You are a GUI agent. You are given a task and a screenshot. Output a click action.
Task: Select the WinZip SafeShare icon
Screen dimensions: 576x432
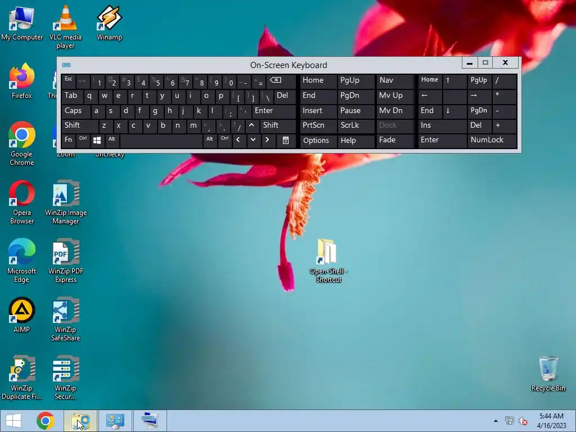point(65,319)
